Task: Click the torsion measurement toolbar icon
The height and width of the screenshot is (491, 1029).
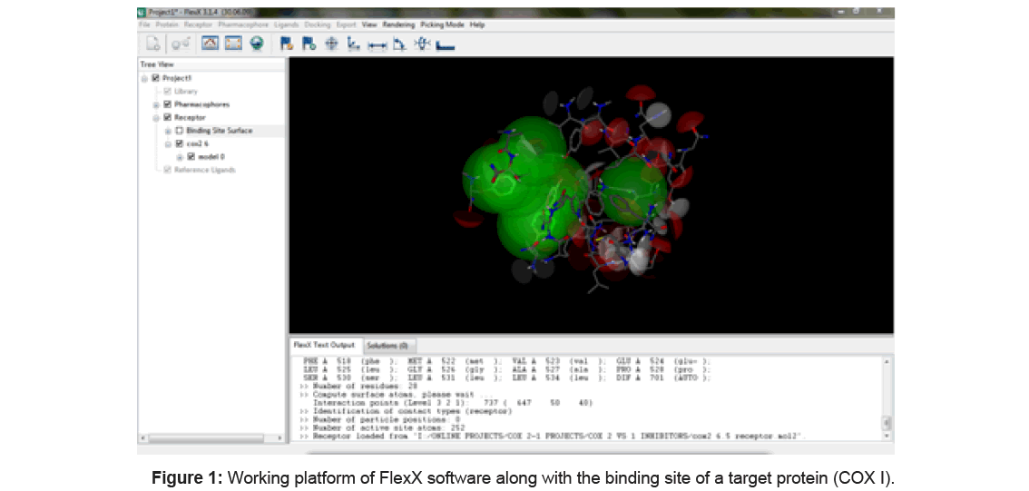Action: (x=421, y=44)
